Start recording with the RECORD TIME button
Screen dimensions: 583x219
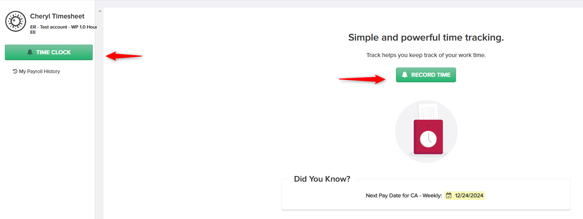(426, 75)
